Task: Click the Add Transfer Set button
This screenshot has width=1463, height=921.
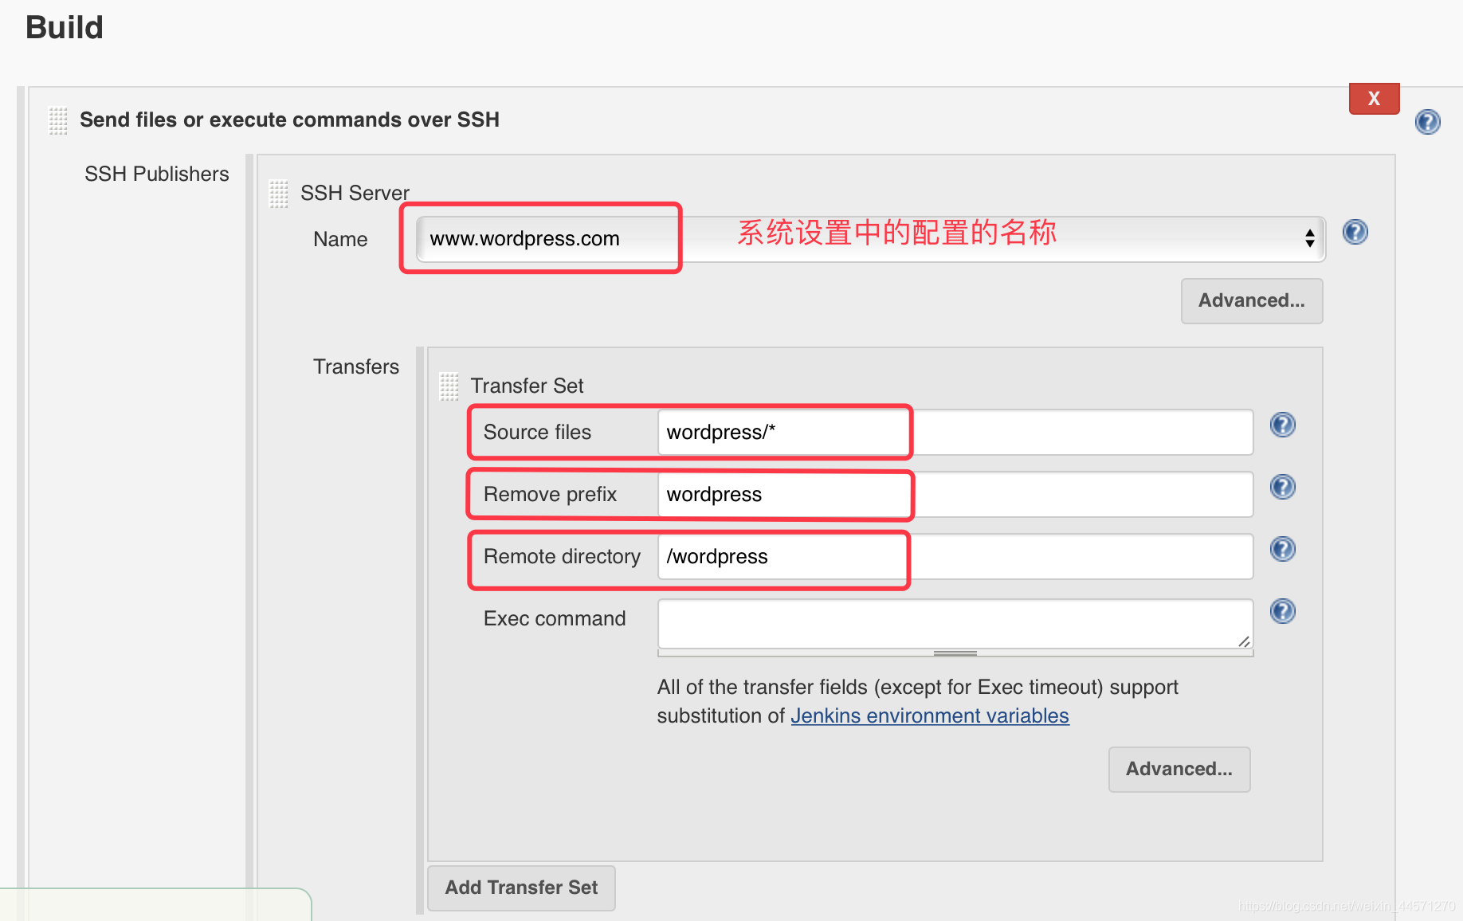Action: (x=521, y=888)
